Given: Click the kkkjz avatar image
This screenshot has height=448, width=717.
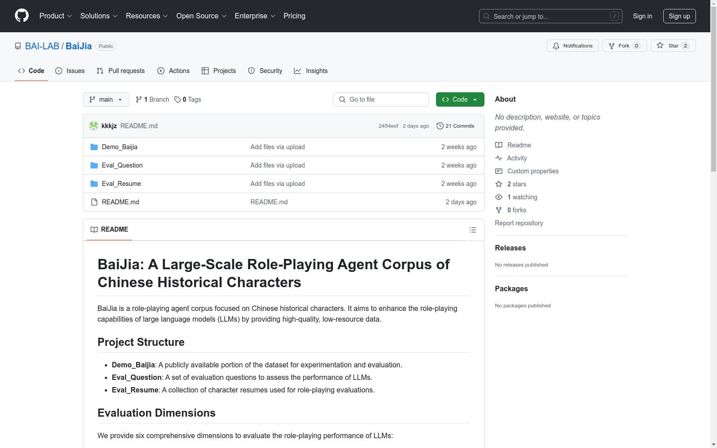Looking at the screenshot, I should point(94,126).
